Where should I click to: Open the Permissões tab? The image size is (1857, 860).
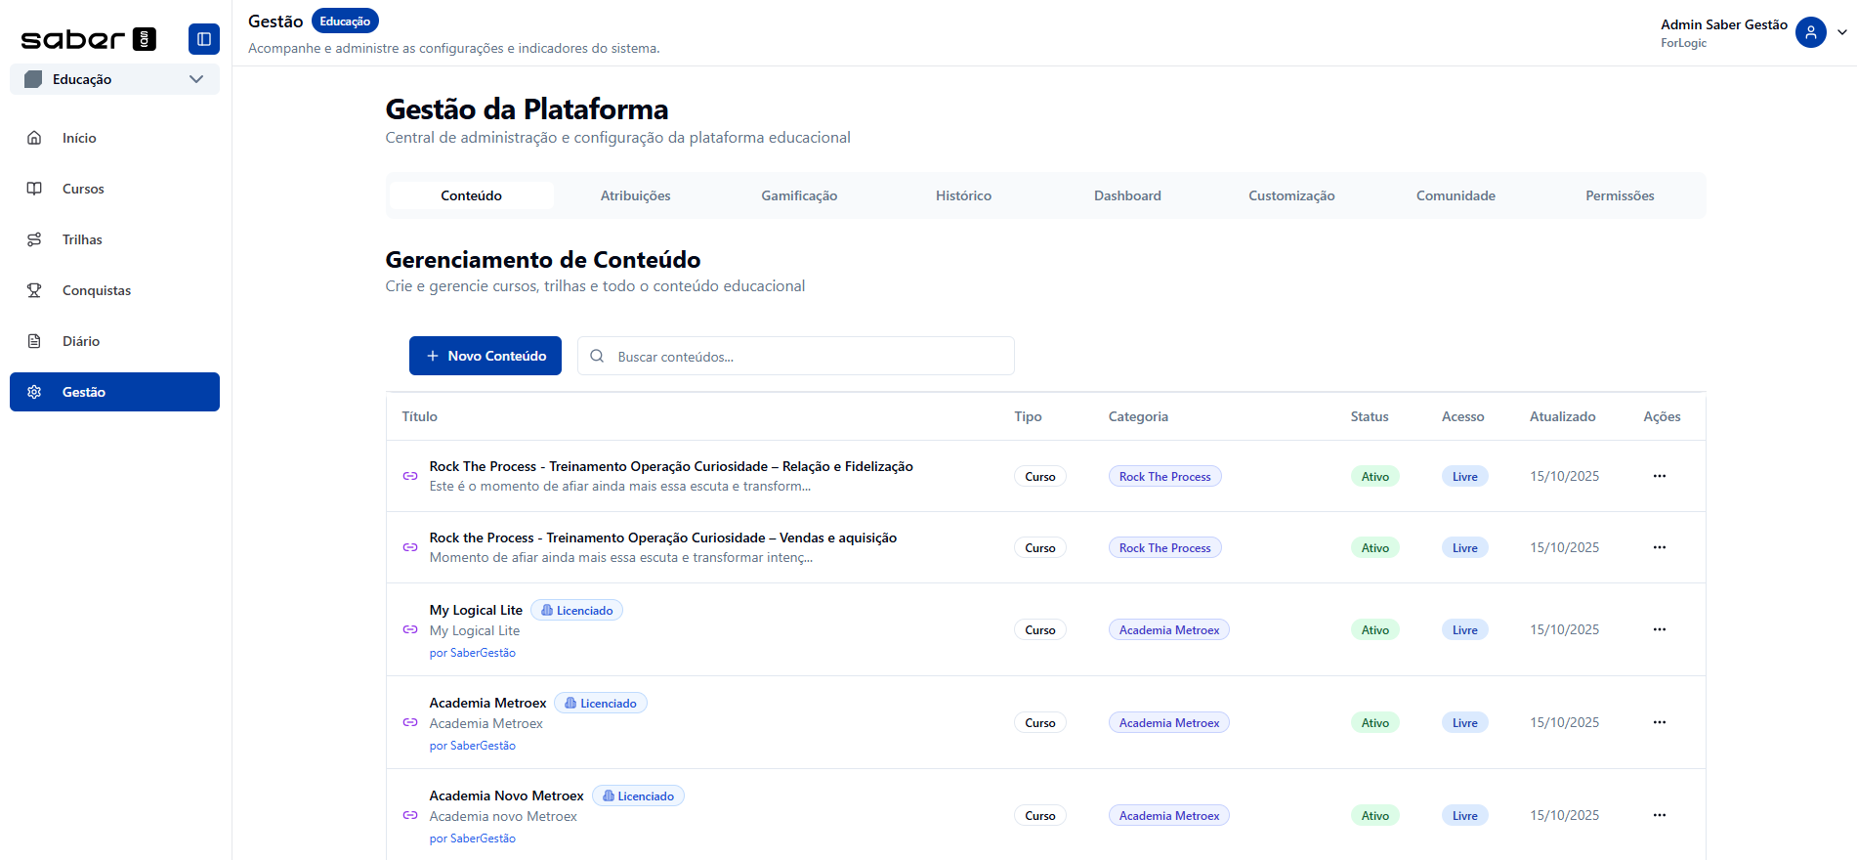1619,195
